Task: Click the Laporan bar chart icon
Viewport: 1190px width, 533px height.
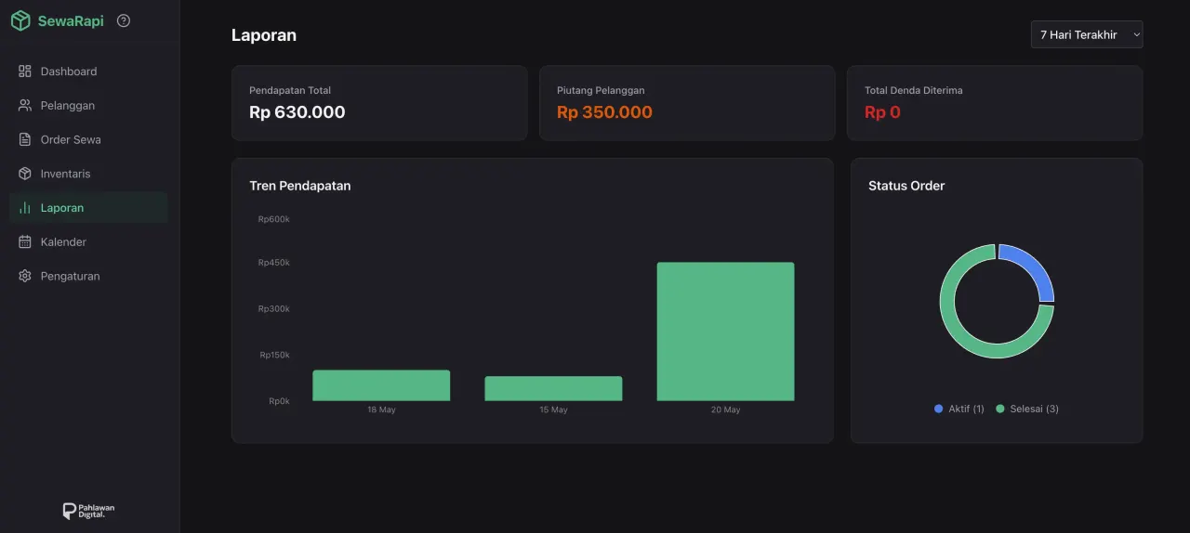Action: 25,208
